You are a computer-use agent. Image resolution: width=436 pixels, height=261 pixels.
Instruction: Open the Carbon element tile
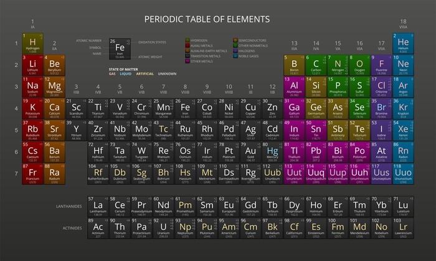pyautogui.click(x=316, y=66)
